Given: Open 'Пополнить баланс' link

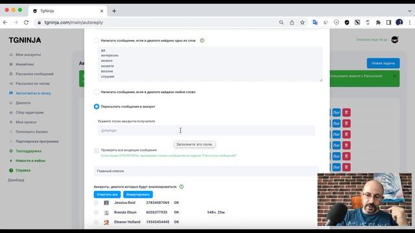Looking at the screenshot, I should click(32, 132).
